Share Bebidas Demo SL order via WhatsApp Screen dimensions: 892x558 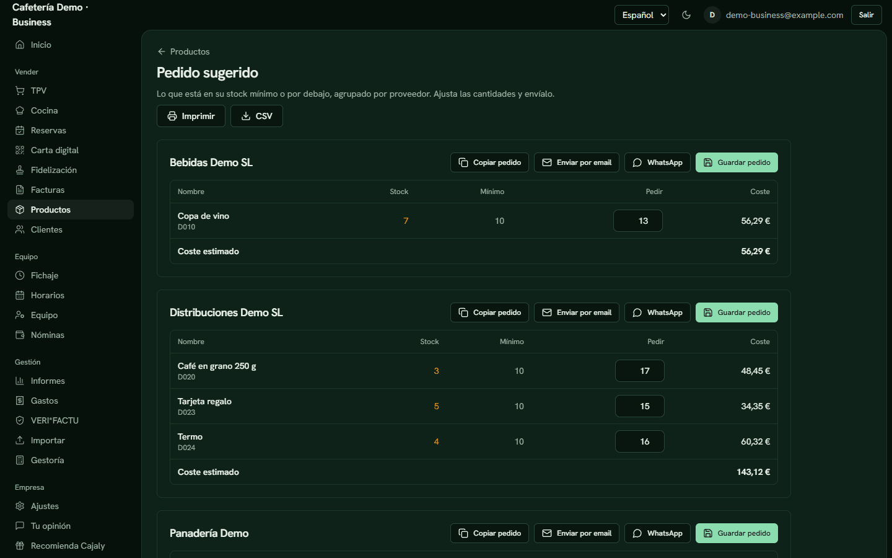657,162
